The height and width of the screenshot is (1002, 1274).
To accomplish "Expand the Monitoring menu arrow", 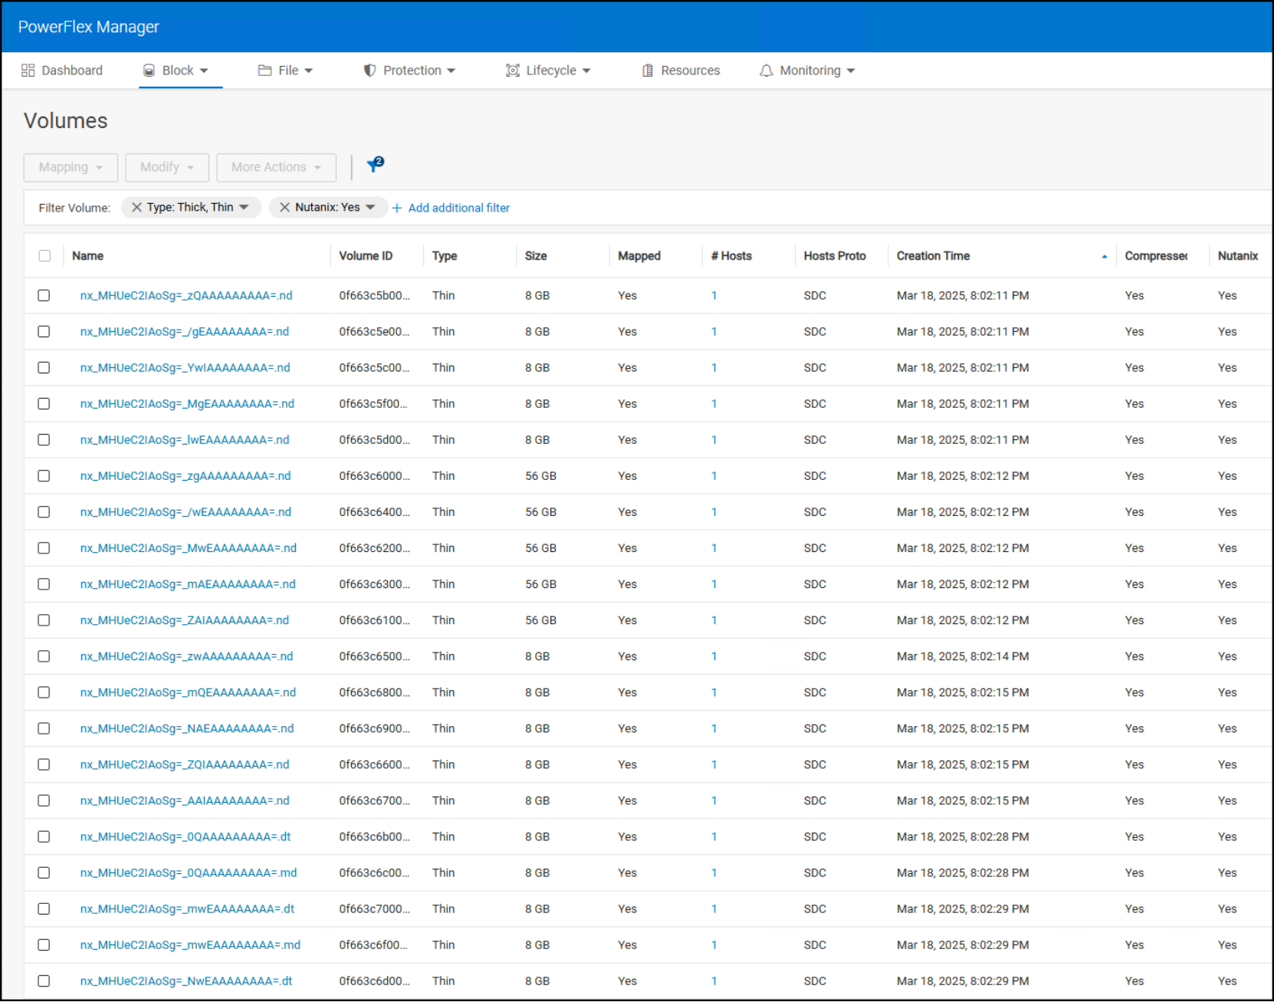I will (x=851, y=71).
